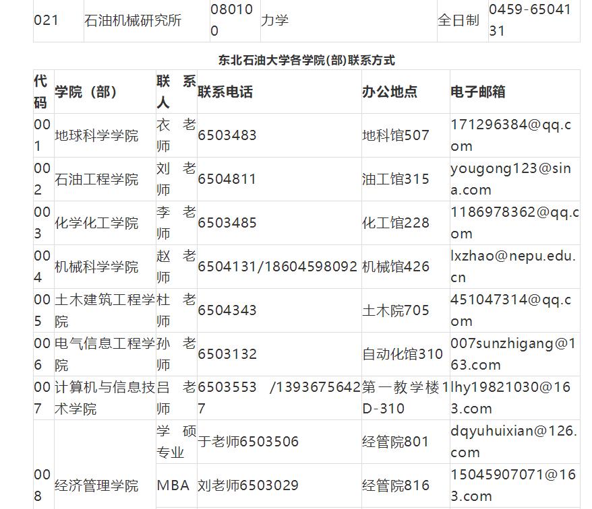592x509 pixels.
Task: Click office 机械馆426
Action: coord(396,267)
